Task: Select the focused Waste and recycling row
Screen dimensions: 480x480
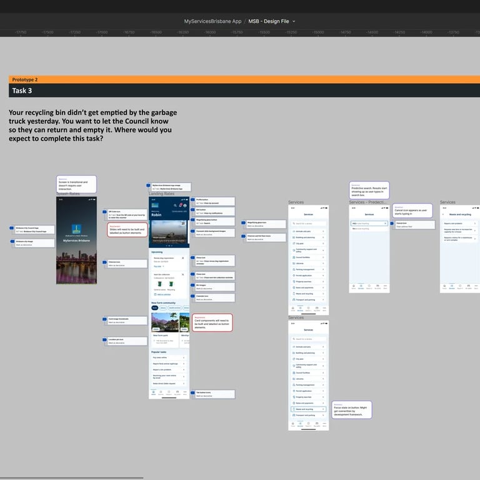Action: [x=308, y=409]
